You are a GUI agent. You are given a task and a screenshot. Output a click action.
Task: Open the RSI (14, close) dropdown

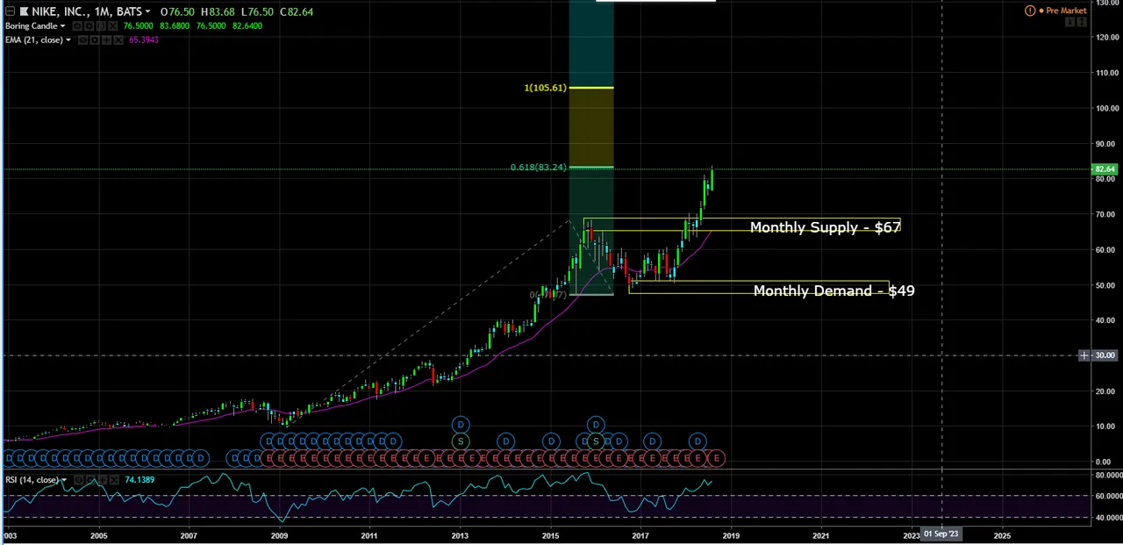tap(63, 480)
